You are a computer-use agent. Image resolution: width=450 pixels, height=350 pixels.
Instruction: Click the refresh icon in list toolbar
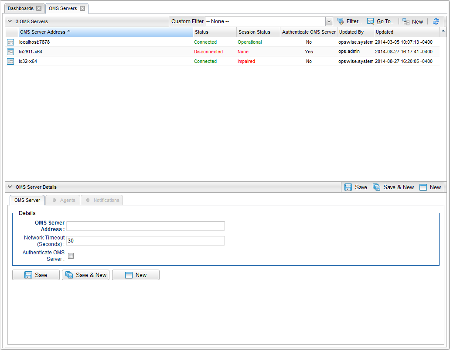436,21
